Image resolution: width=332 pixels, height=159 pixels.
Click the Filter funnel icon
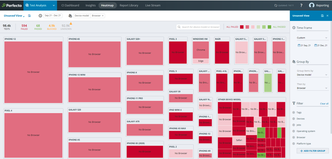[294, 103]
